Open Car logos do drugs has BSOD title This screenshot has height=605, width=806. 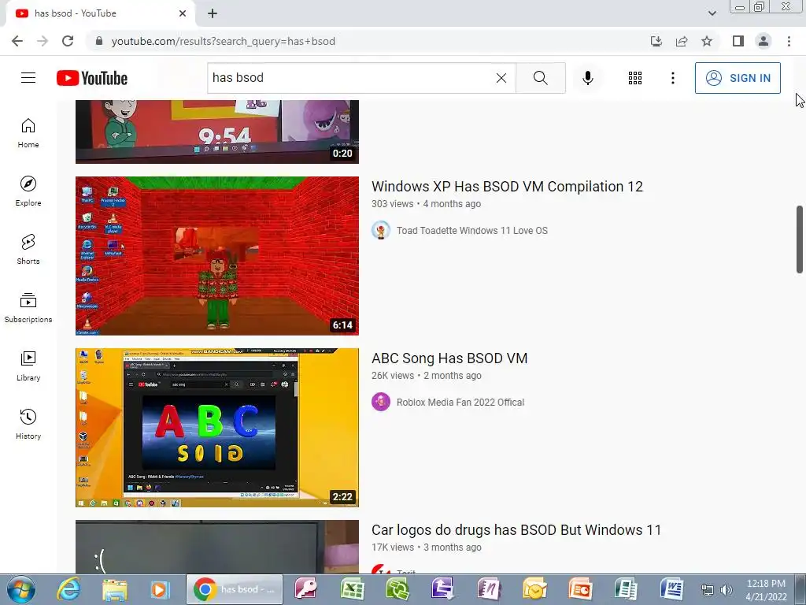[x=516, y=530]
